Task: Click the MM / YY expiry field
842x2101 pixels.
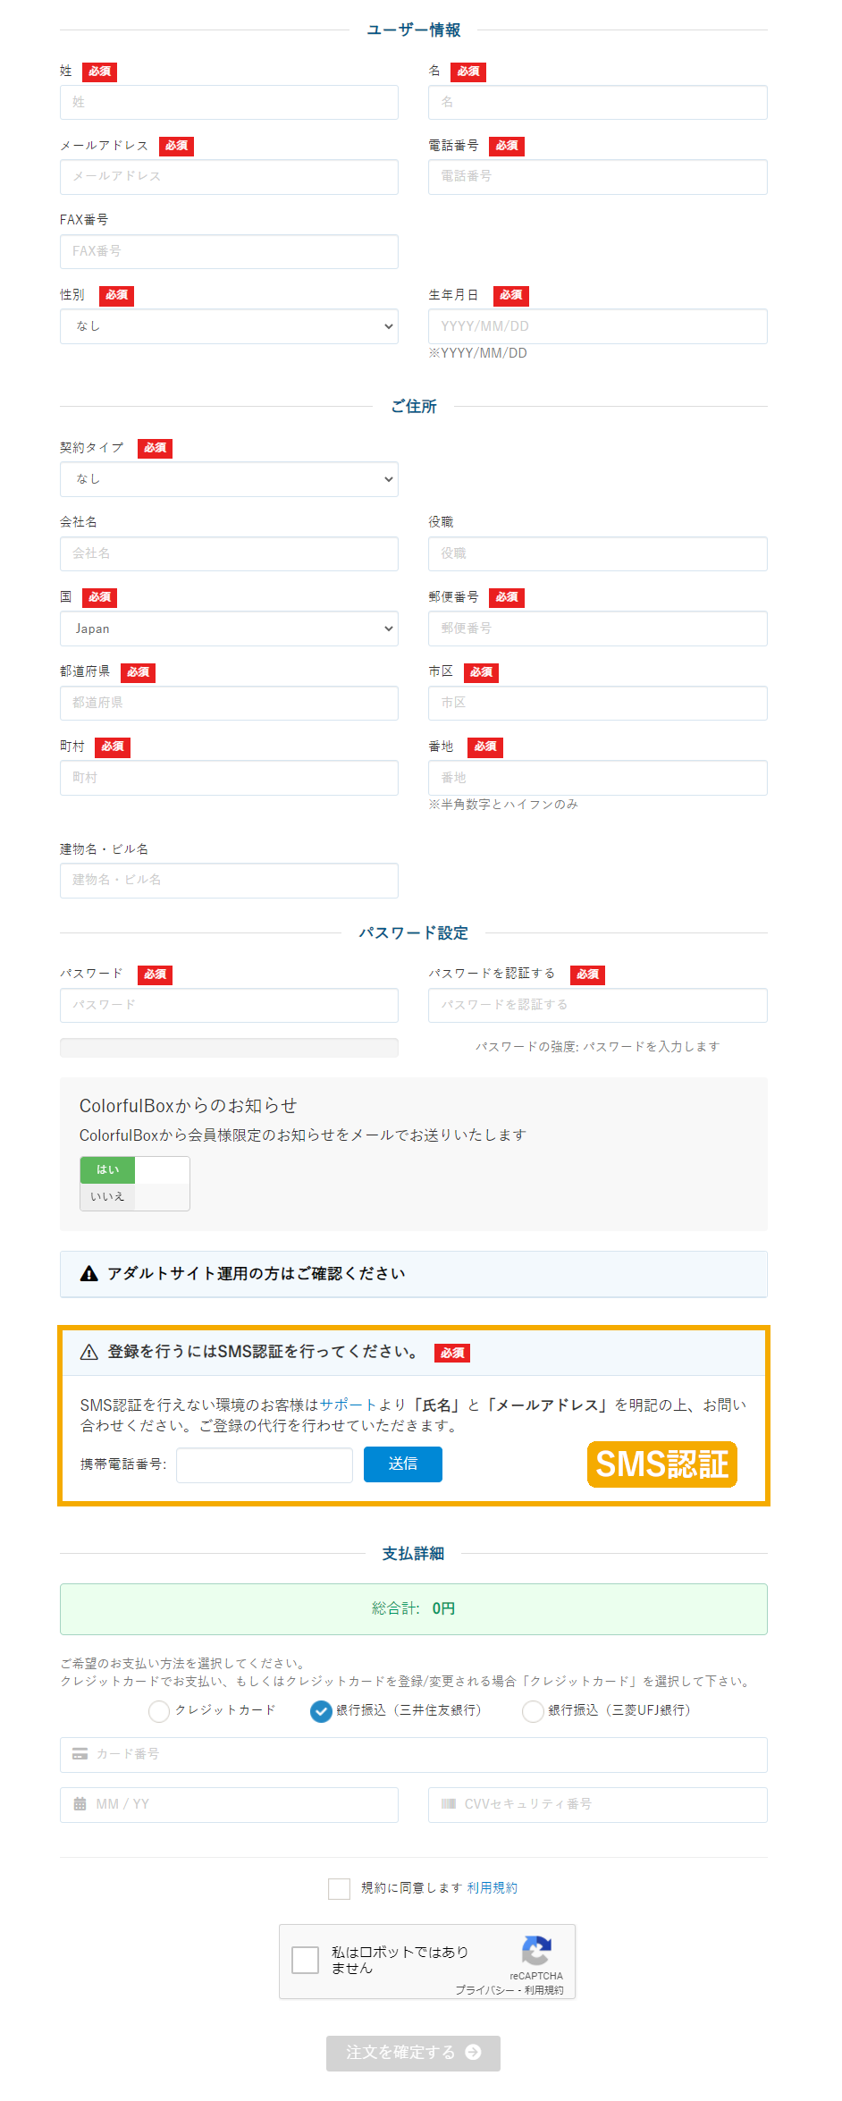Action: (229, 1805)
